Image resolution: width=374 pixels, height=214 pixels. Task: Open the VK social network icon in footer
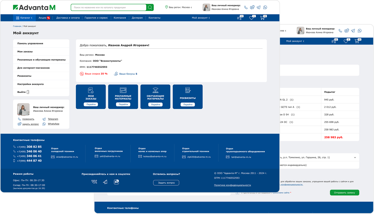click(x=94, y=182)
